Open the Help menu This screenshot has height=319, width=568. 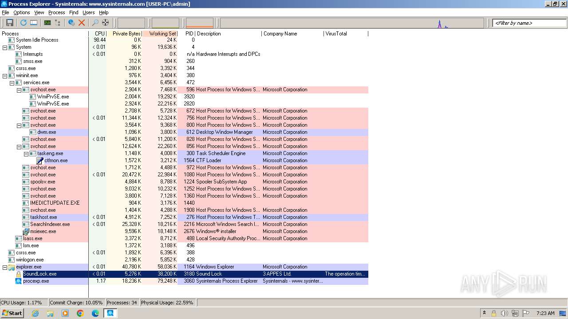pos(103,12)
